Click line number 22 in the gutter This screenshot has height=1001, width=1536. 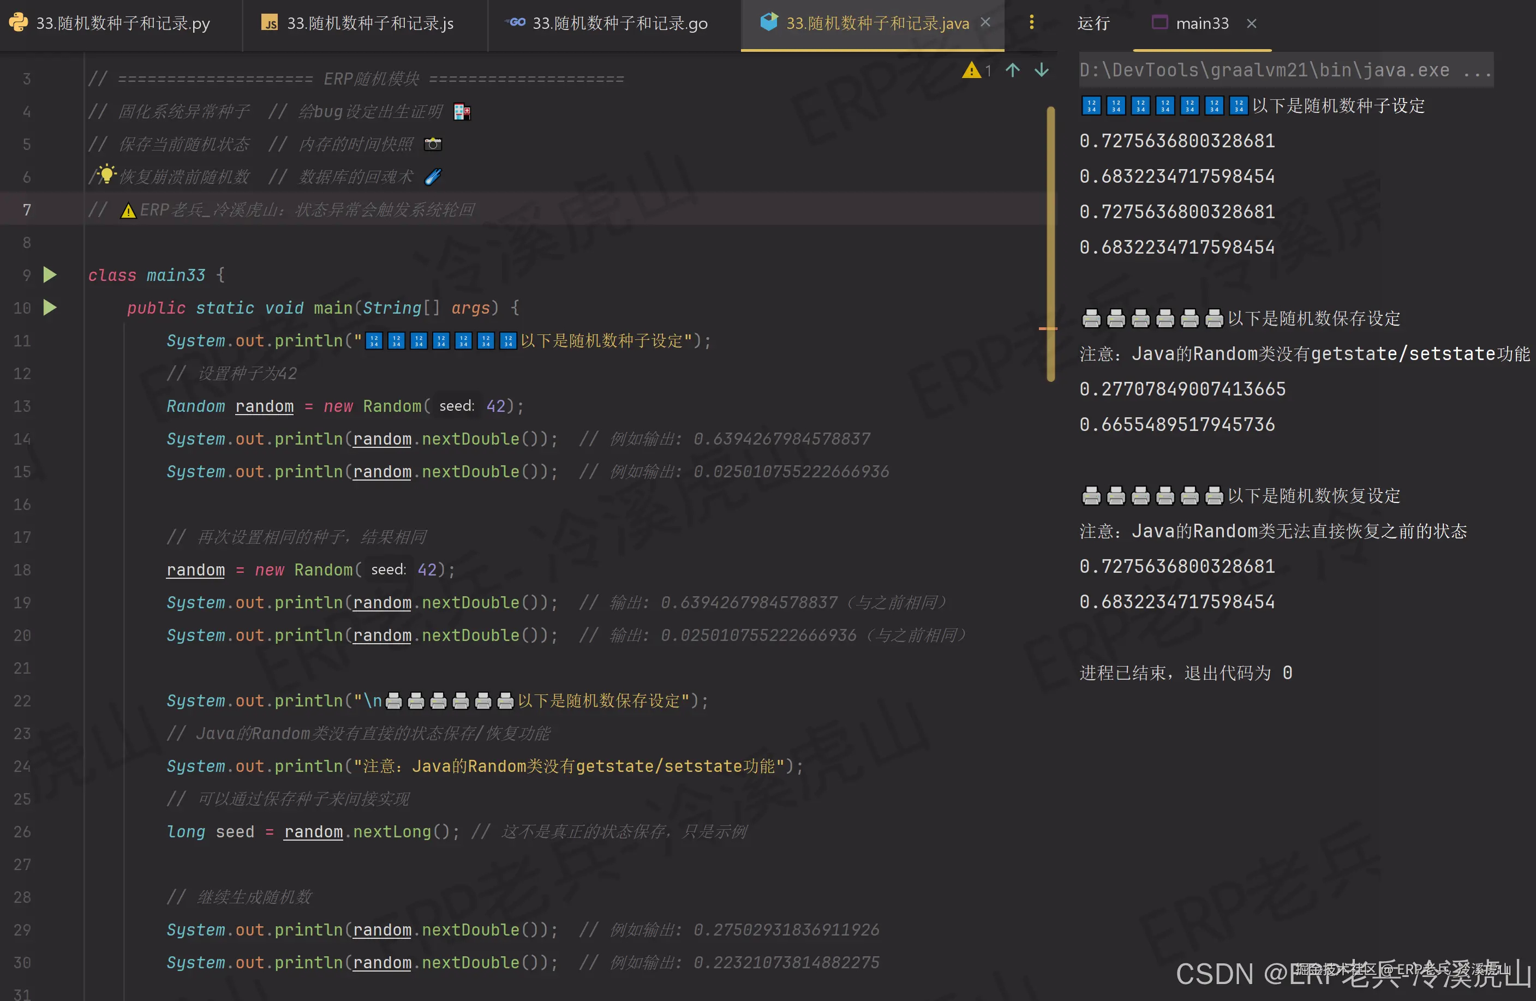22,701
